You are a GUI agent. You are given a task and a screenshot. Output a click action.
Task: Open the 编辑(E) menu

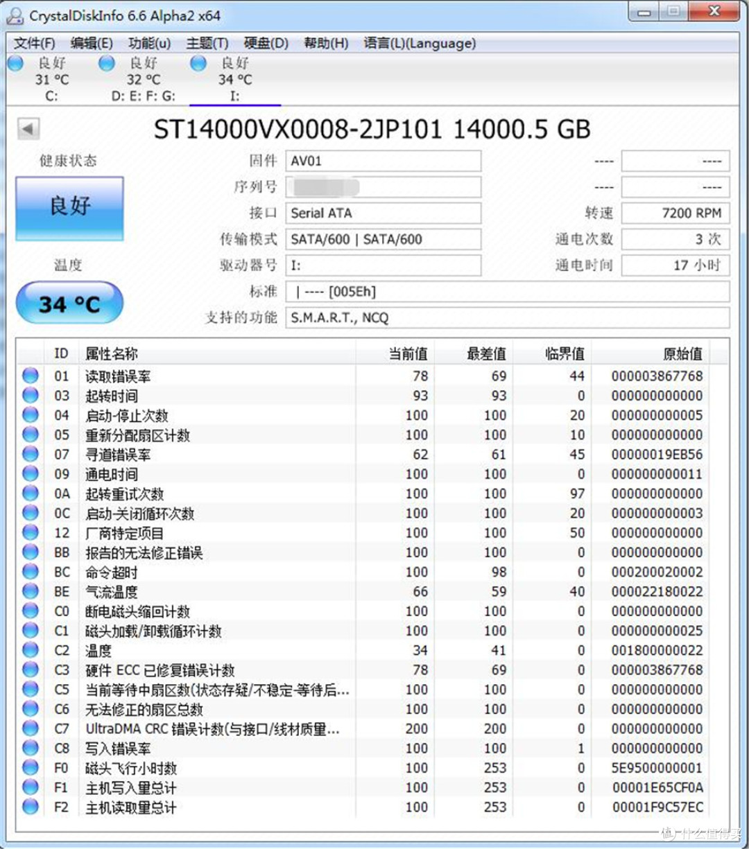[92, 43]
